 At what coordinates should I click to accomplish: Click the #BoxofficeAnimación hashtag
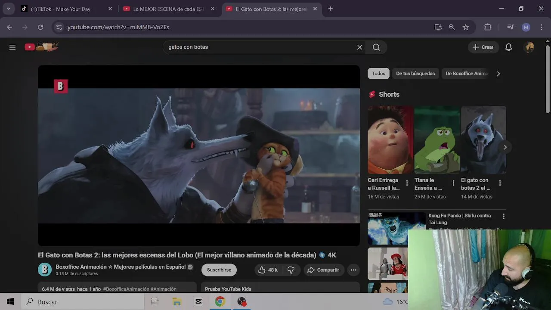coord(126,289)
